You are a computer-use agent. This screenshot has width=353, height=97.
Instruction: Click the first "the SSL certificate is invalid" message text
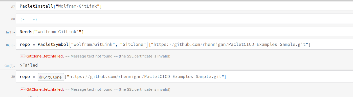[x=145, y=56]
